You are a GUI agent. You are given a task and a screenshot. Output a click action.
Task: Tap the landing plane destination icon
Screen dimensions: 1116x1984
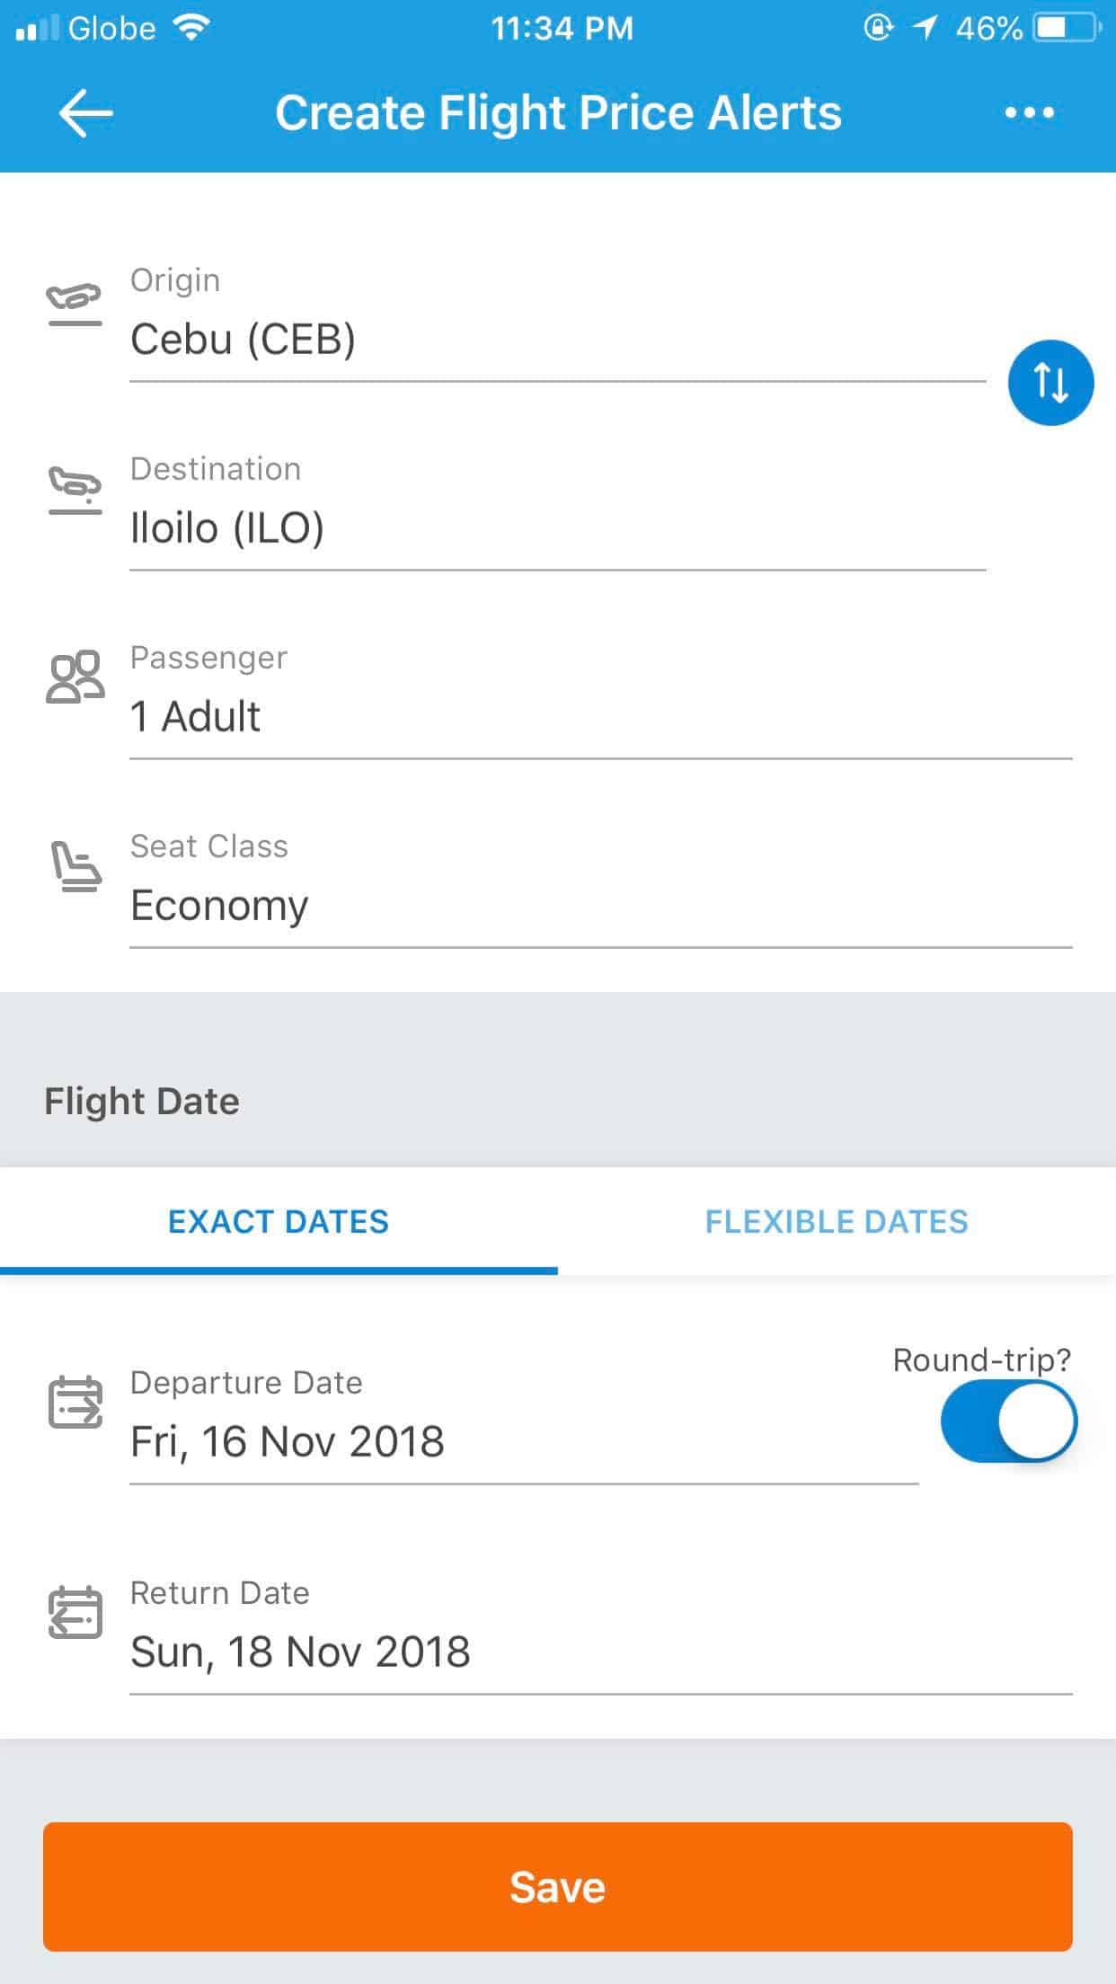click(x=75, y=491)
